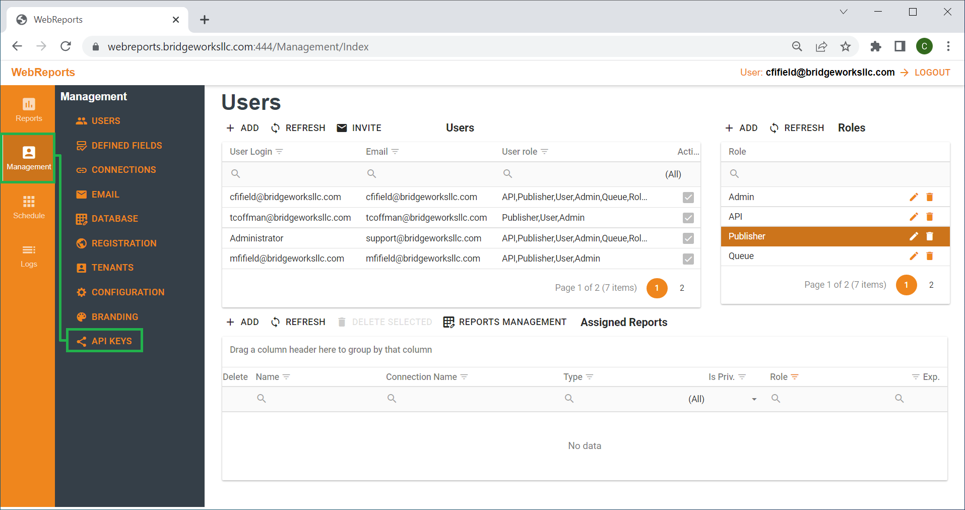This screenshot has width=965, height=510.
Task: Bookmark this page with star icon
Action: tap(846, 46)
